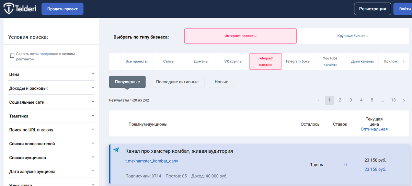Screen dimensions: 412x186
Task: Expand the Доходы и расходы filter
Action: click(x=51, y=88)
